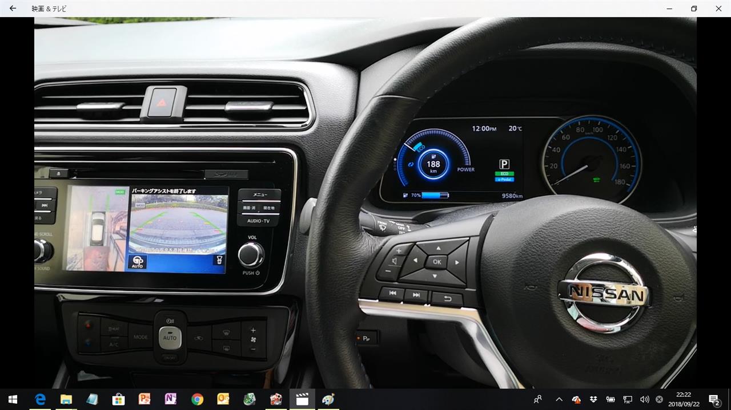Minimize the 映画 & テレビ window
This screenshot has height=410, width=731.
668,9
